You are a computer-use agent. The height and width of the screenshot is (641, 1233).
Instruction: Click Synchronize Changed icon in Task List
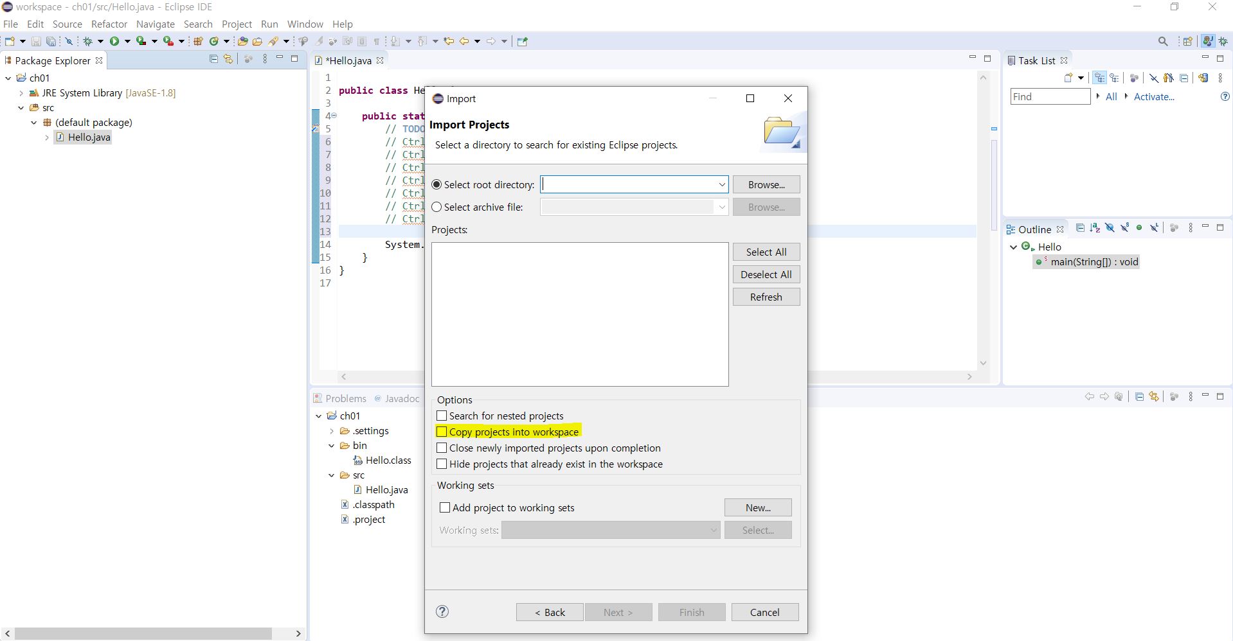[x=1203, y=78]
